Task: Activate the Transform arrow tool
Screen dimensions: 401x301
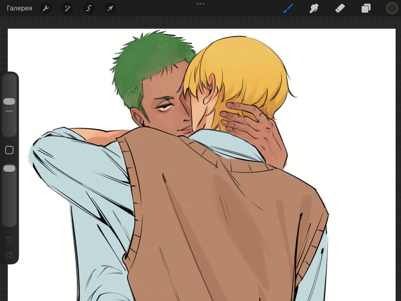Action: (110, 8)
